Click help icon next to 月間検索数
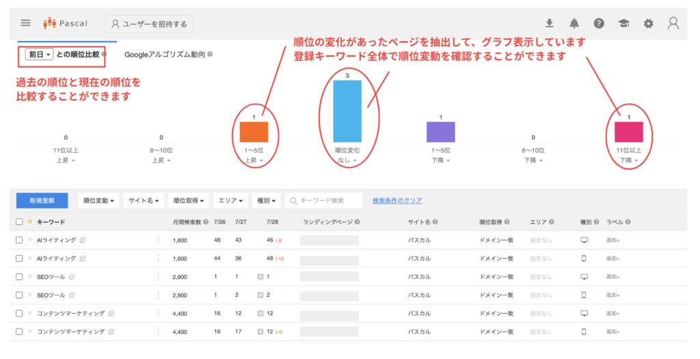700x359 pixels. point(206,222)
